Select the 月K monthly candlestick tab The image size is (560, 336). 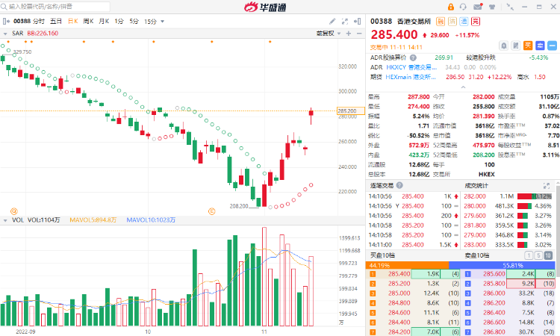(x=104, y=22)
